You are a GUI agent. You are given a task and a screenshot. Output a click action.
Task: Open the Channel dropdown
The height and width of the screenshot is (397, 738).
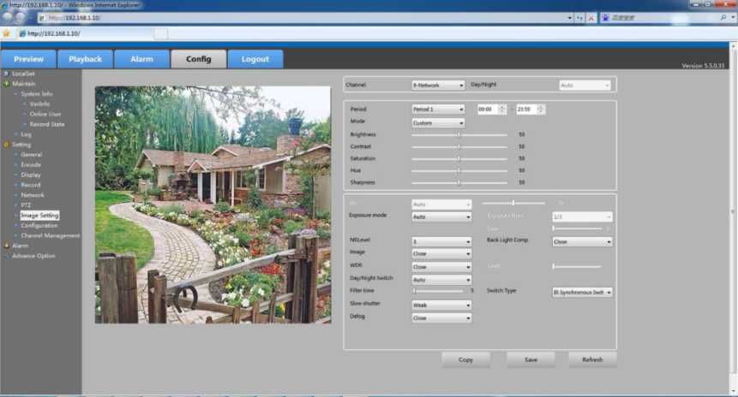tap(437, 86)
